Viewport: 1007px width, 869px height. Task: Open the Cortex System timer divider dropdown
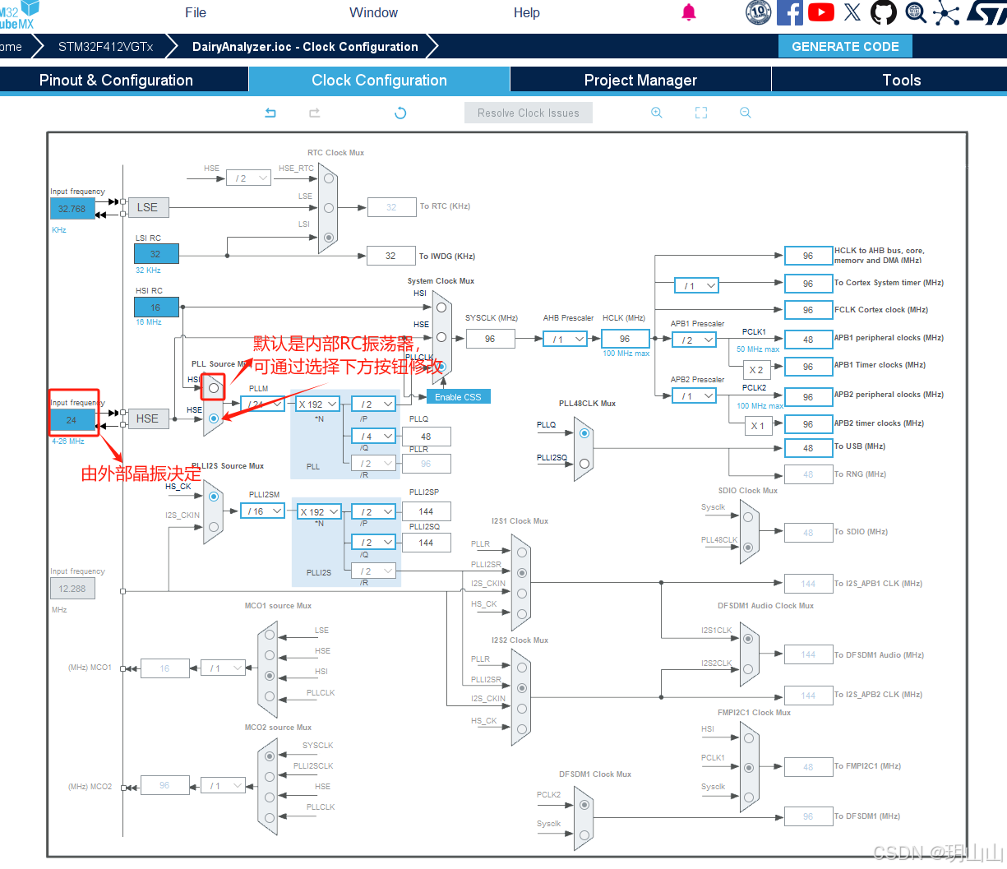(x=696, y=285)
